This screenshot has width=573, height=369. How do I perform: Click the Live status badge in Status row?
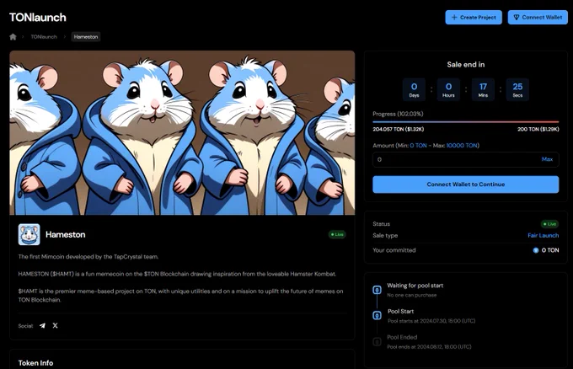[549, 224]
